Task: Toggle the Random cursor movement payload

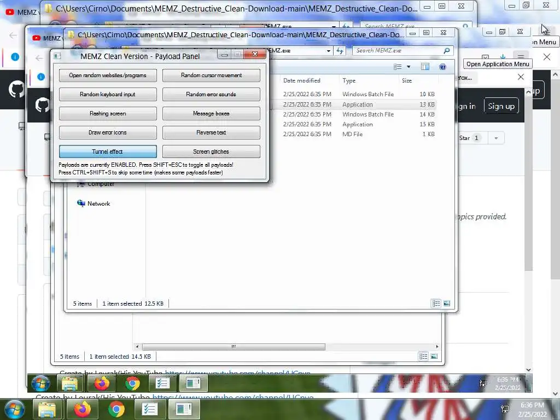Action: [x=211, y=75]
